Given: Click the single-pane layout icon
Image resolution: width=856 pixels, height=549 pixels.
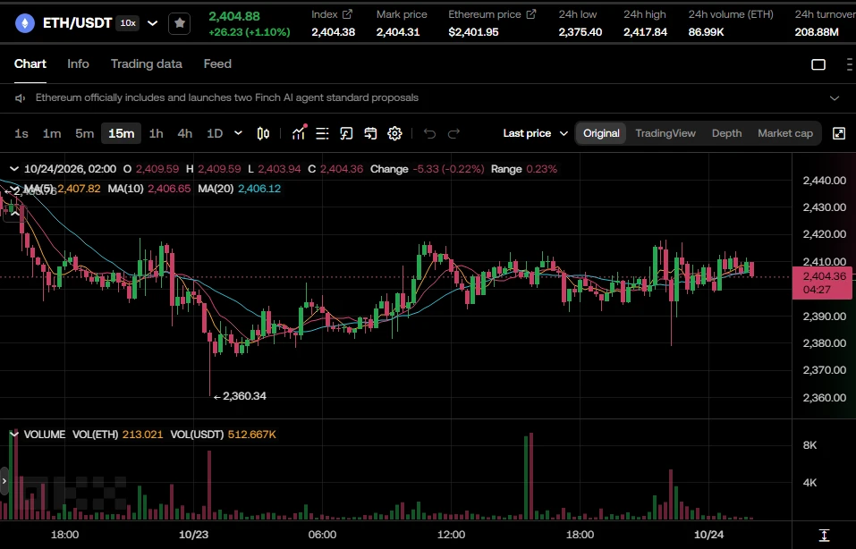Looking at the screenshot, I should pos(818,64).
